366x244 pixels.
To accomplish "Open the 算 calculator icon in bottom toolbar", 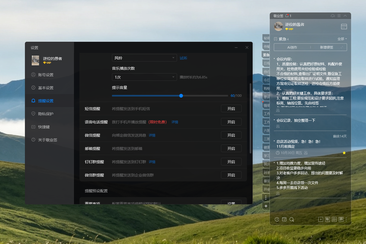I will (341, 219).
